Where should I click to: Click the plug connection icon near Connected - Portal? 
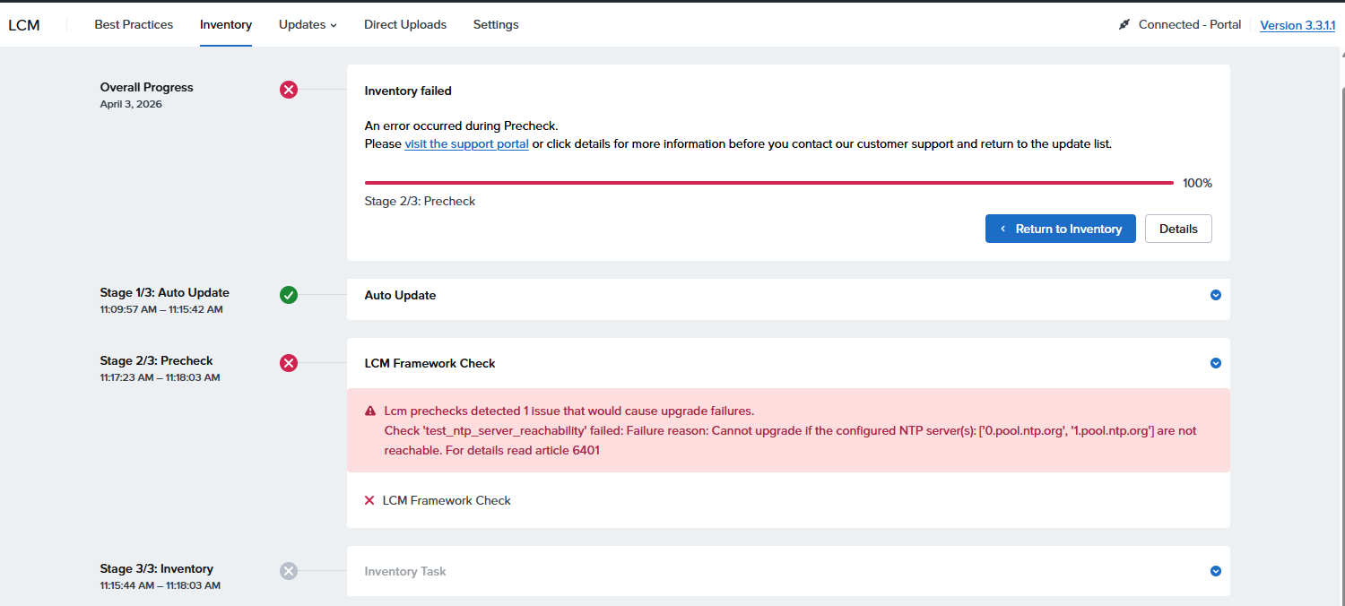1124,25
